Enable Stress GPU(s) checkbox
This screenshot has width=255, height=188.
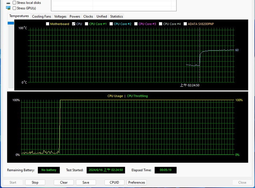(x=14, y=8)
